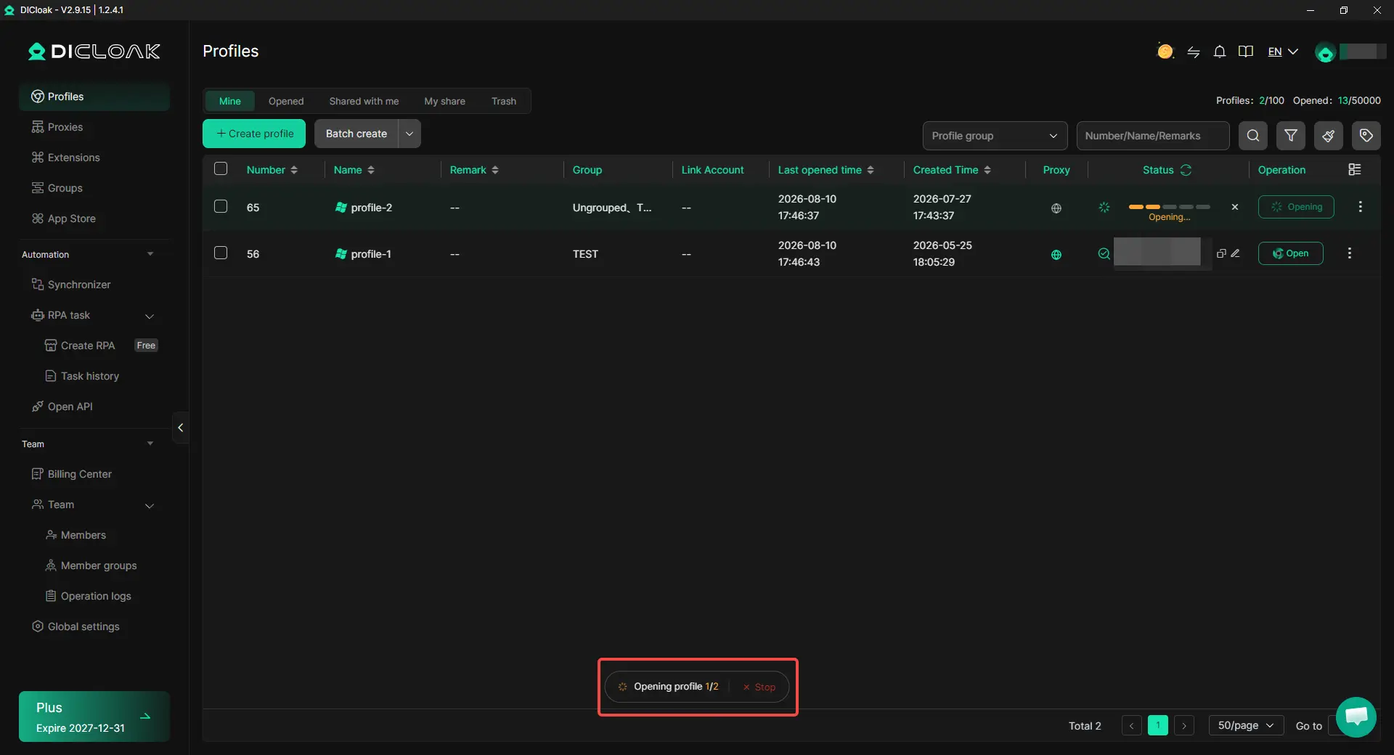Click the Open button for profile-1

tap(1290, 253)
